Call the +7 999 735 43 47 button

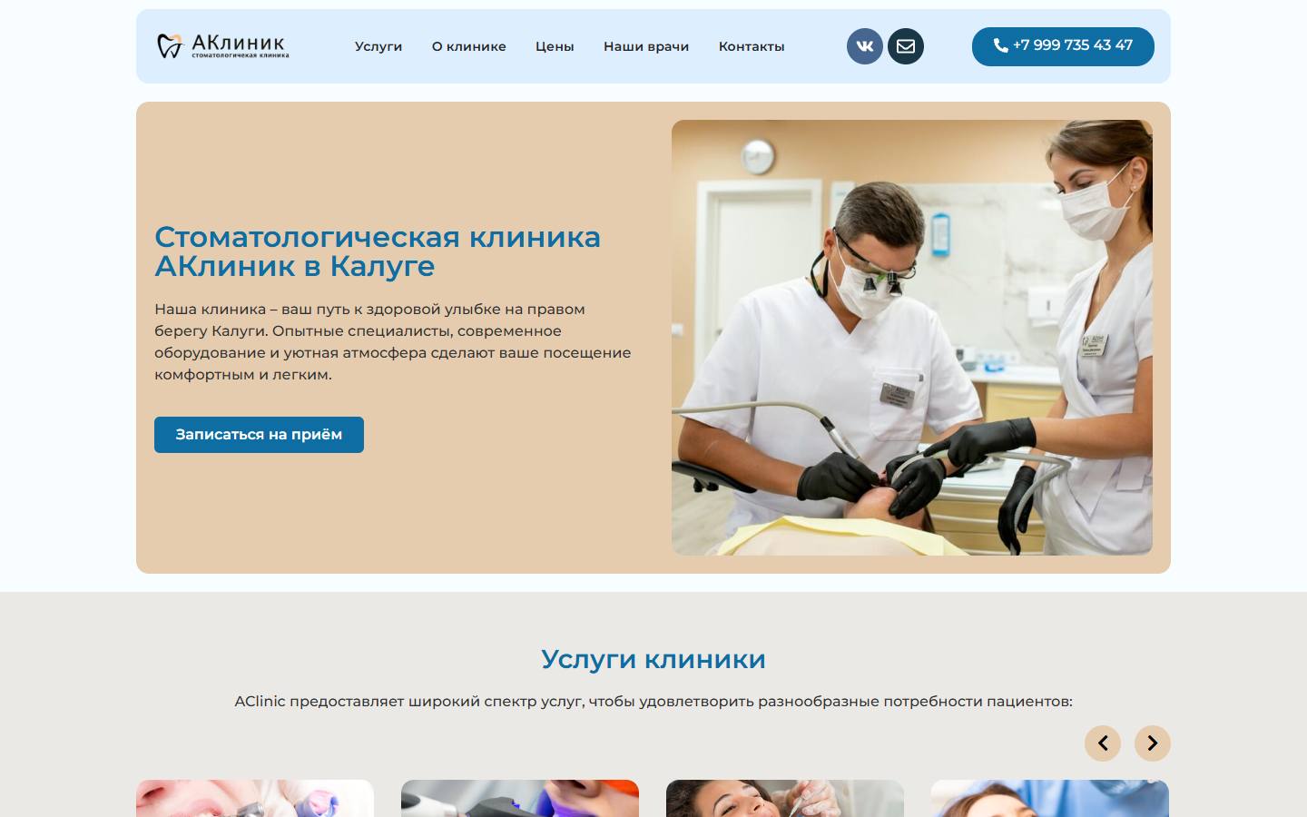[1063, 46]
